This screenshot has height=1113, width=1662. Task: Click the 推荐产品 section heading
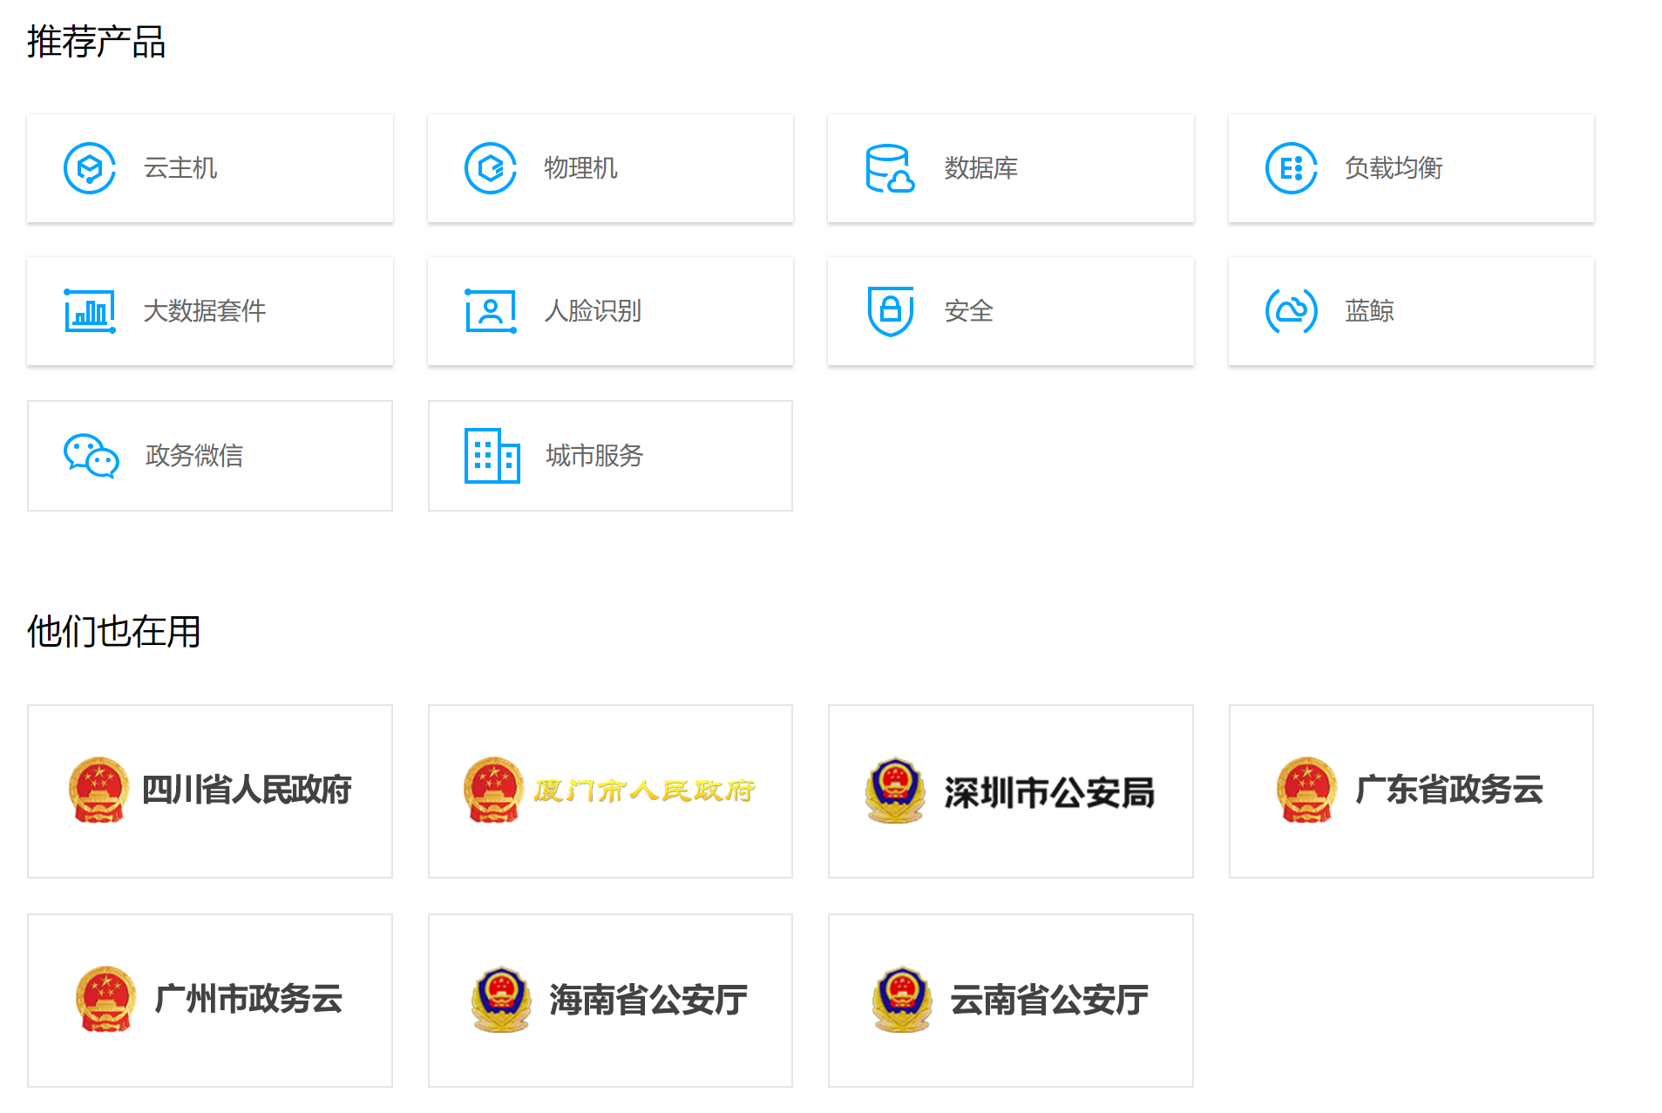(97, 42)
